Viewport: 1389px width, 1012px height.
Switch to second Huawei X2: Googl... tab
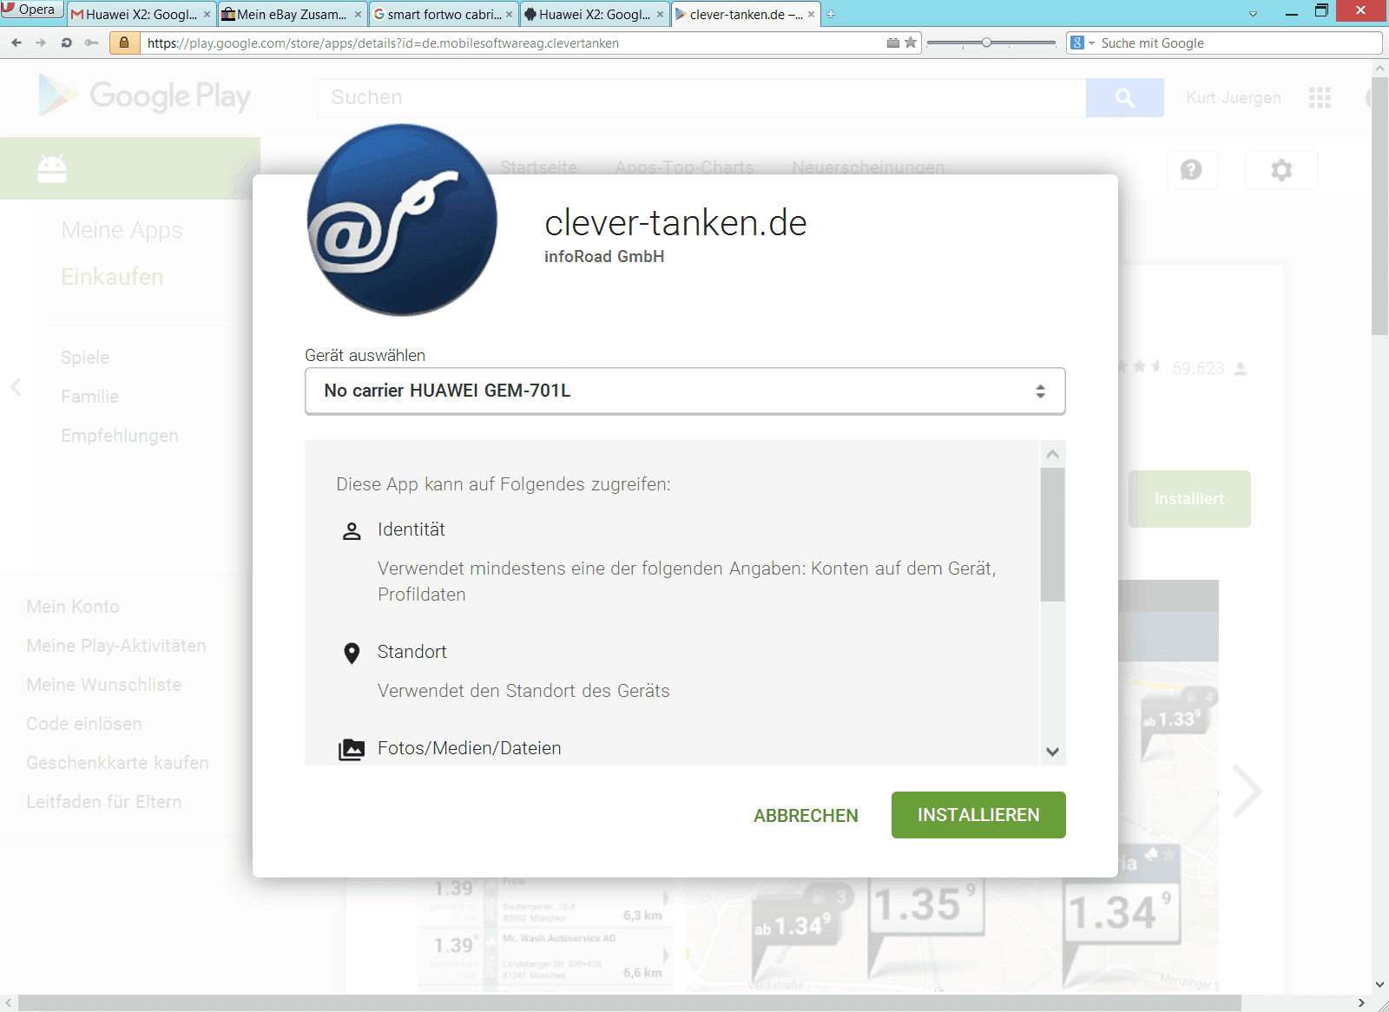tap(595, 14)
